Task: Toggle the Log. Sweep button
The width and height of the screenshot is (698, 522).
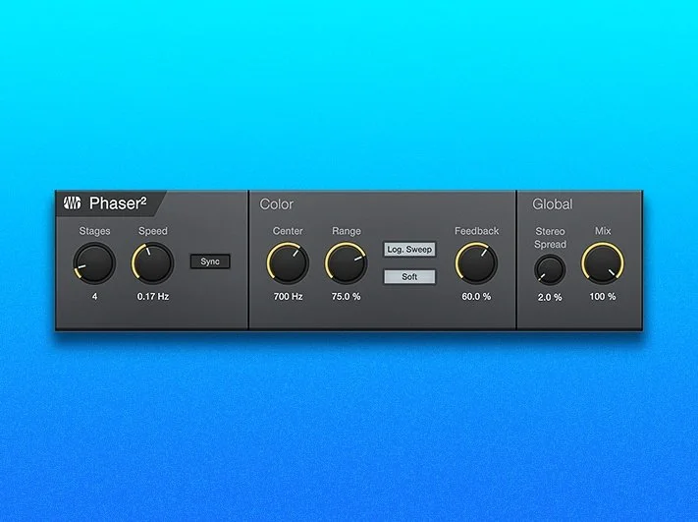Action: tap(409, 249)
